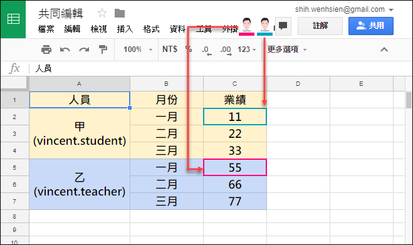Open the comments speech bubble icon
413x245 pixels.
click(283, 26)
